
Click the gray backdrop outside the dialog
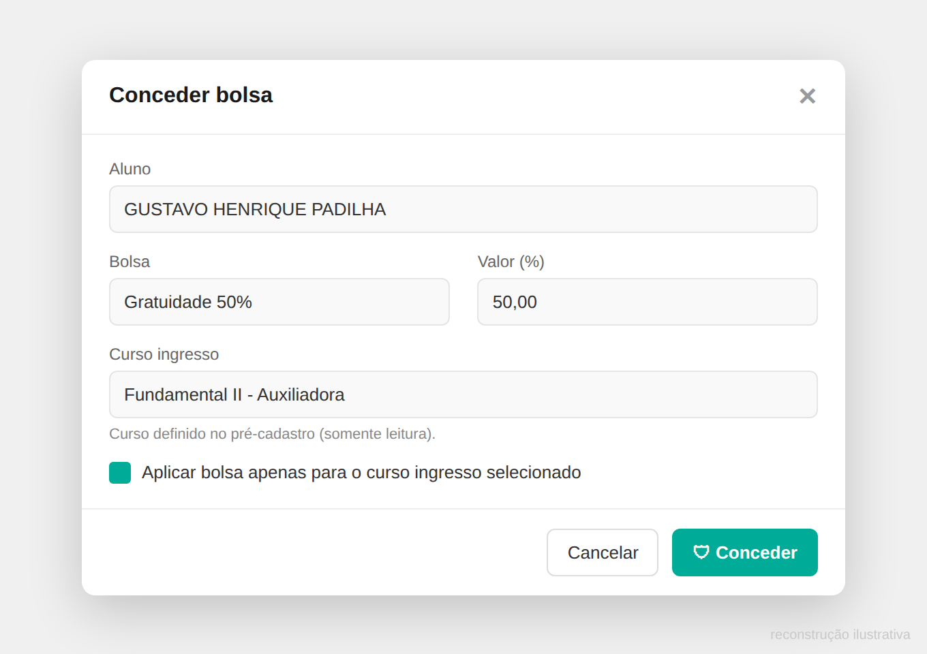click(x=41, y=327)
